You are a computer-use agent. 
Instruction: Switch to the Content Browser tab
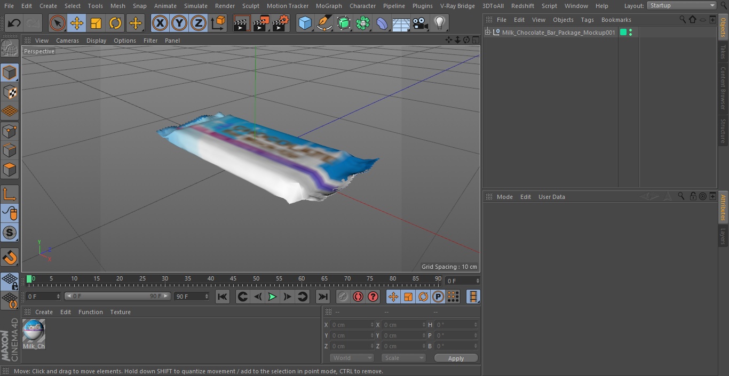point(723,88)
